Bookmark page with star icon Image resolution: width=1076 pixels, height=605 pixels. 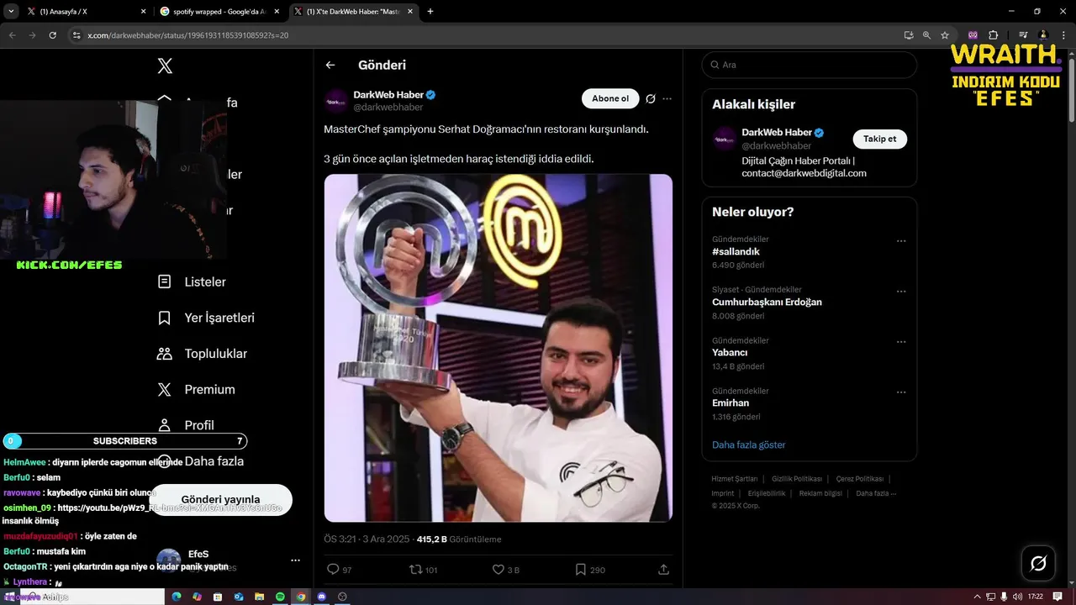[945, 35]
